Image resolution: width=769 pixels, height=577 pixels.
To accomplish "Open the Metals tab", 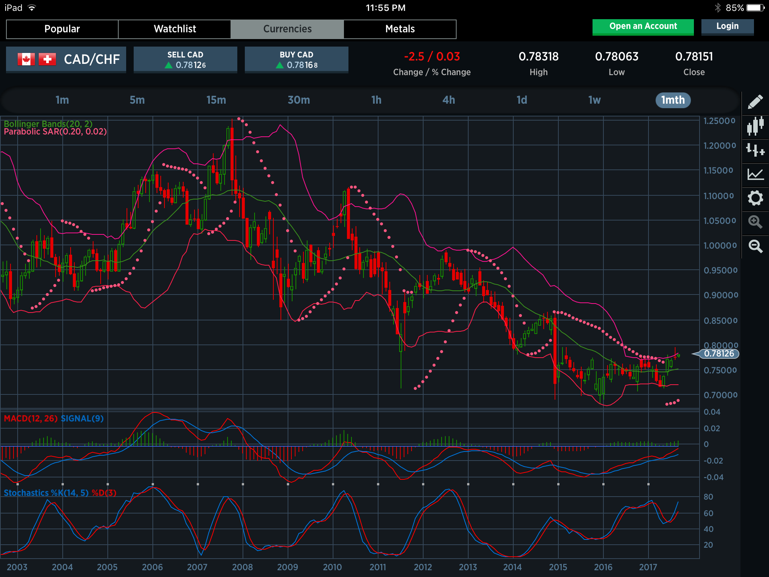I will click(x=400, y=29).
